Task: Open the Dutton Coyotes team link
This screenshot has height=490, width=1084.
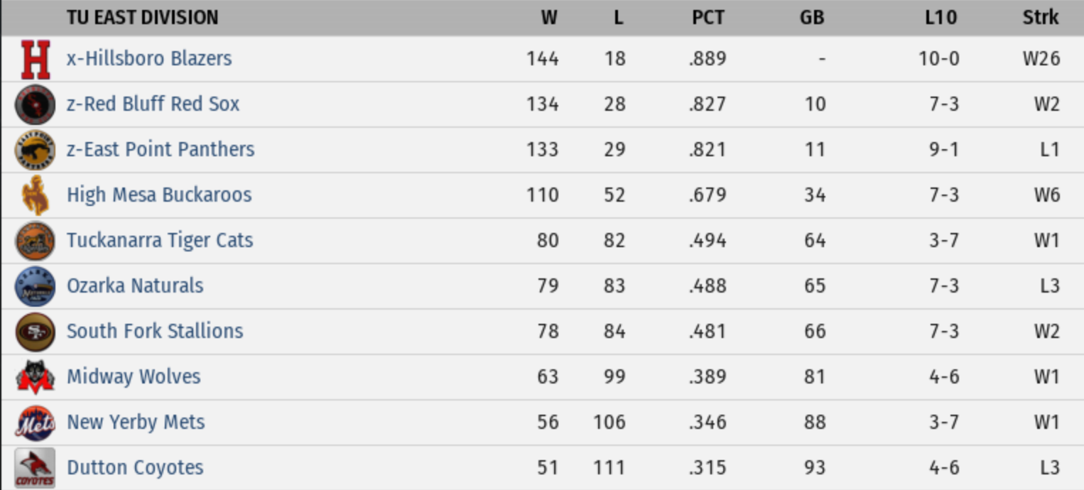Action: tap(135, 467)
